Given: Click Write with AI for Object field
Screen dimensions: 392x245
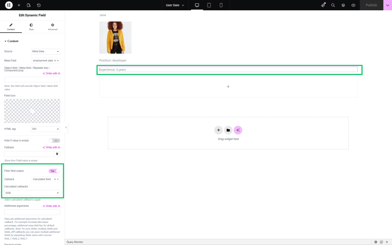Looking at the screenshot, I should pos(52,73).
